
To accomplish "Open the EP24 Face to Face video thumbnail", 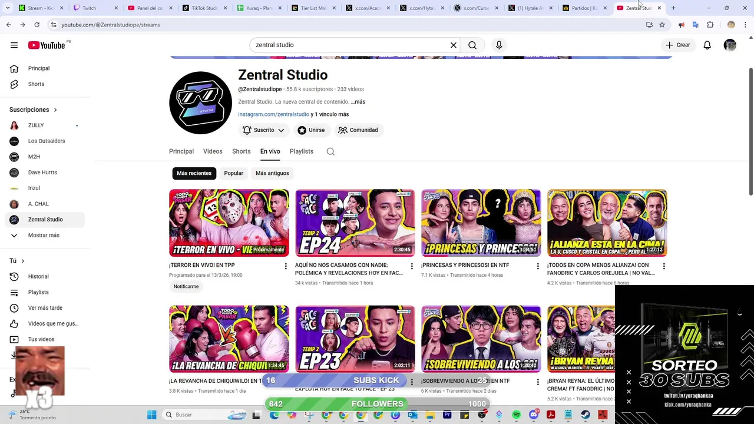I will 355,223.
